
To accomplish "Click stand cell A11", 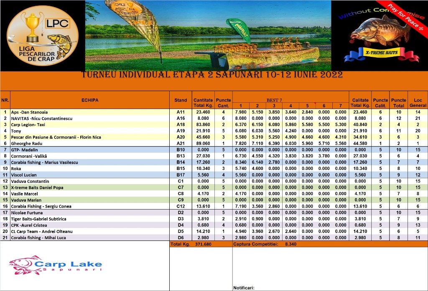I will click(181, 112).
